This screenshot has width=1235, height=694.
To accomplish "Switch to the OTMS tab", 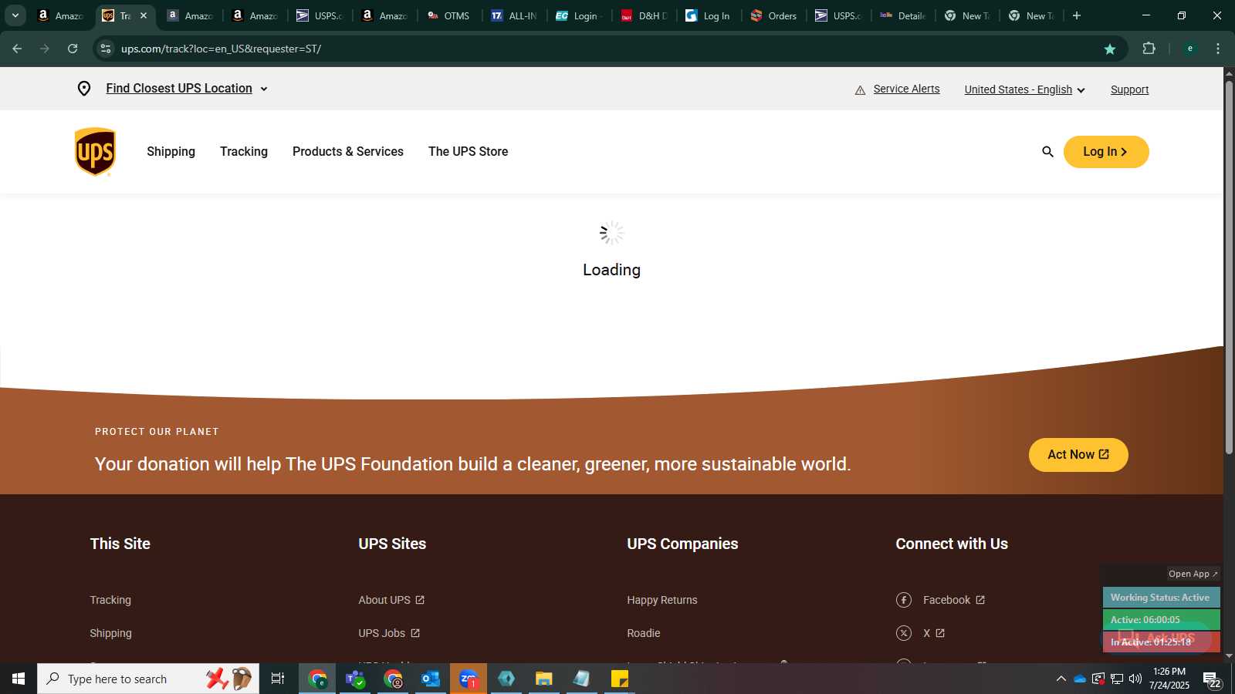I will click(450, 15).
